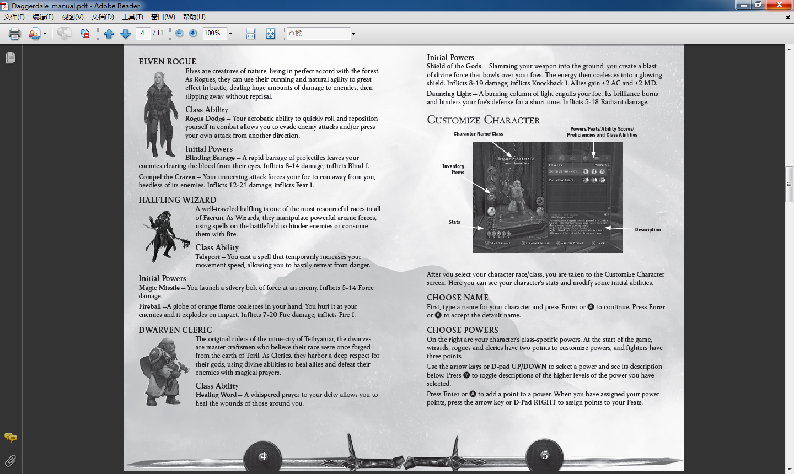This screenshot has height=474, width=794.
Task: Click the DWARVEN CLERIC heading
Action: 175,330
